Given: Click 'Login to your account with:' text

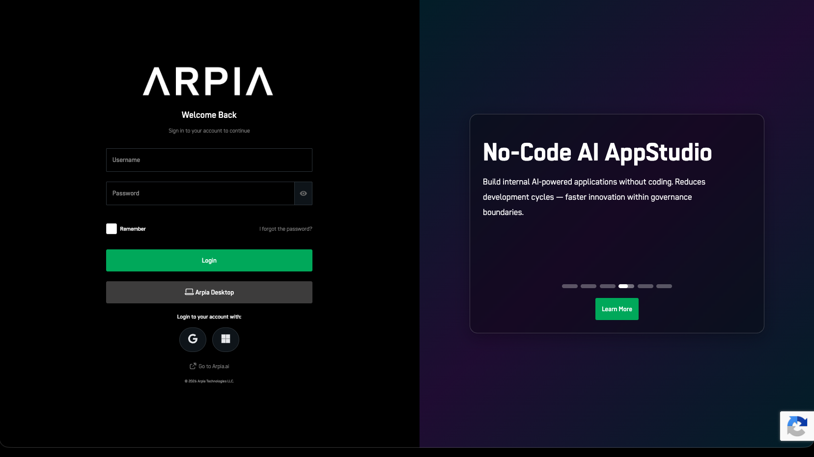Looking at the screenshot, I should (x=209, y=317).
